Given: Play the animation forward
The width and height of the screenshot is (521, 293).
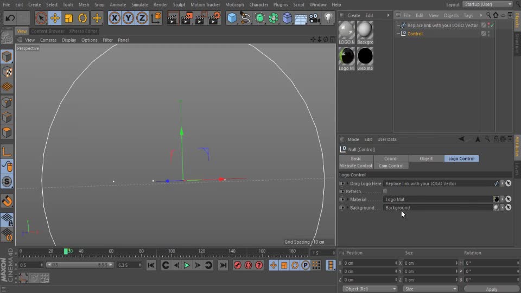Looking at the screenshot, I should [187, 265].
